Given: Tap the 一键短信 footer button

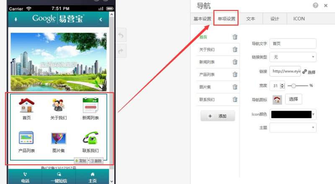Looking at the screenshot, I should click(59, 177).
